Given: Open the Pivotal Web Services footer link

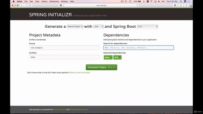Looking at the screenshot, I should 79,110.
